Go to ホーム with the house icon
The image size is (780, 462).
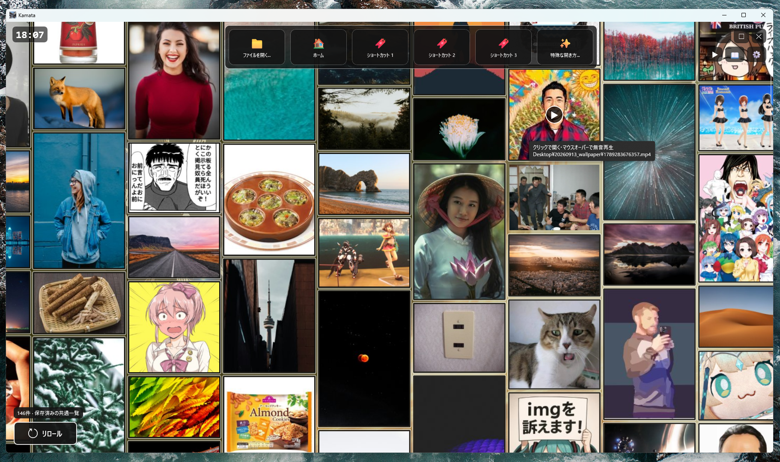319,47
